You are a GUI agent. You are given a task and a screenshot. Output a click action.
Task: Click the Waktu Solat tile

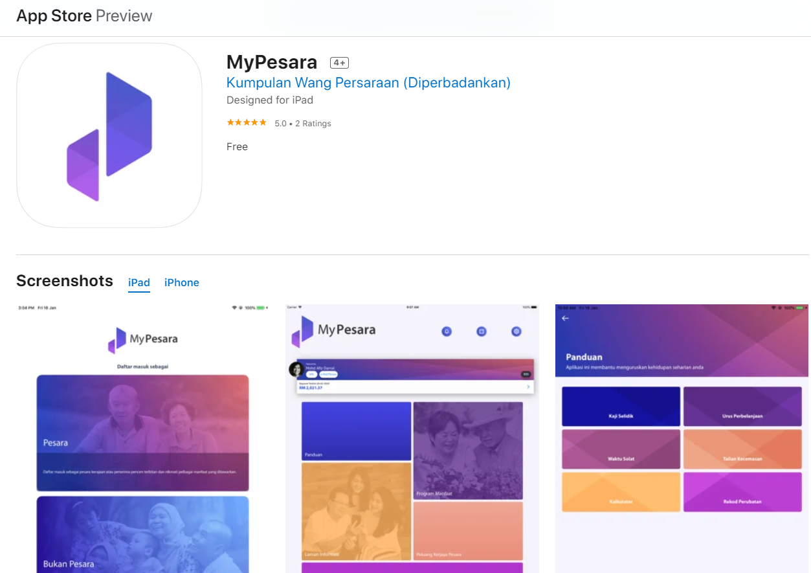(621, 449)
